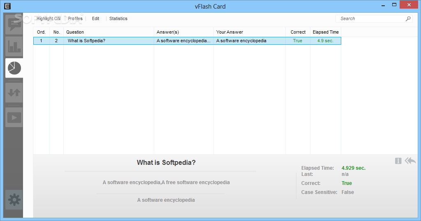Open the Statistics menu

pos(118,18)
